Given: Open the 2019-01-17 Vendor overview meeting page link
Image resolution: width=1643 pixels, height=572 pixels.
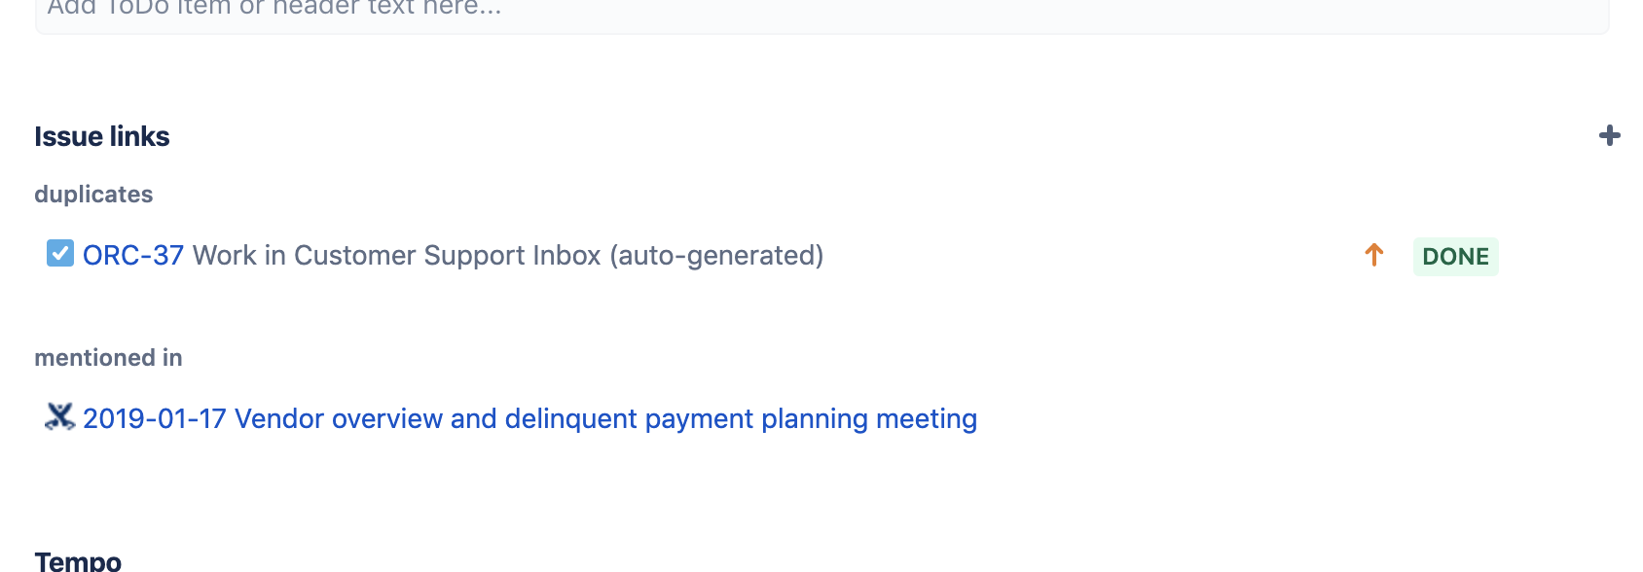Looking at the screenshot, I should tap(529, 418).
